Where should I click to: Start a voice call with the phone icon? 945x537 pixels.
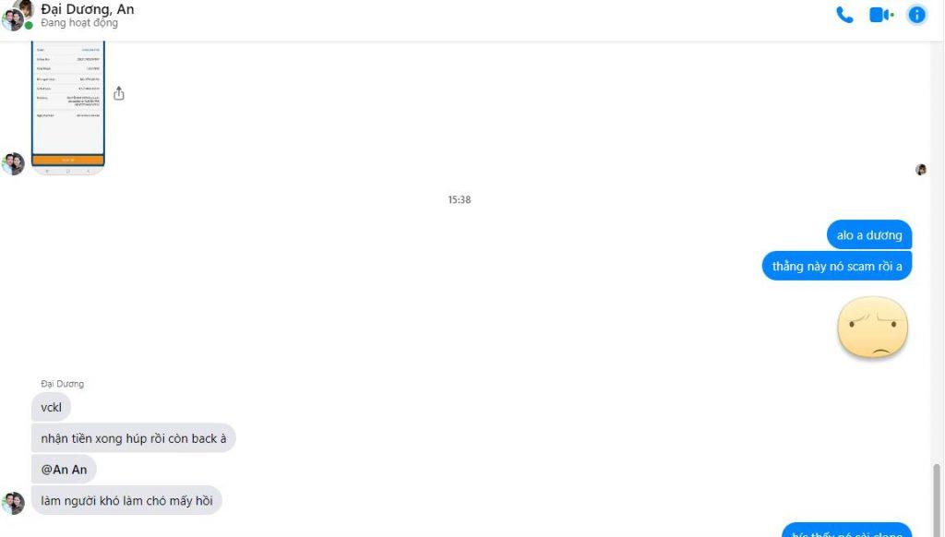(x=844, y=15)
